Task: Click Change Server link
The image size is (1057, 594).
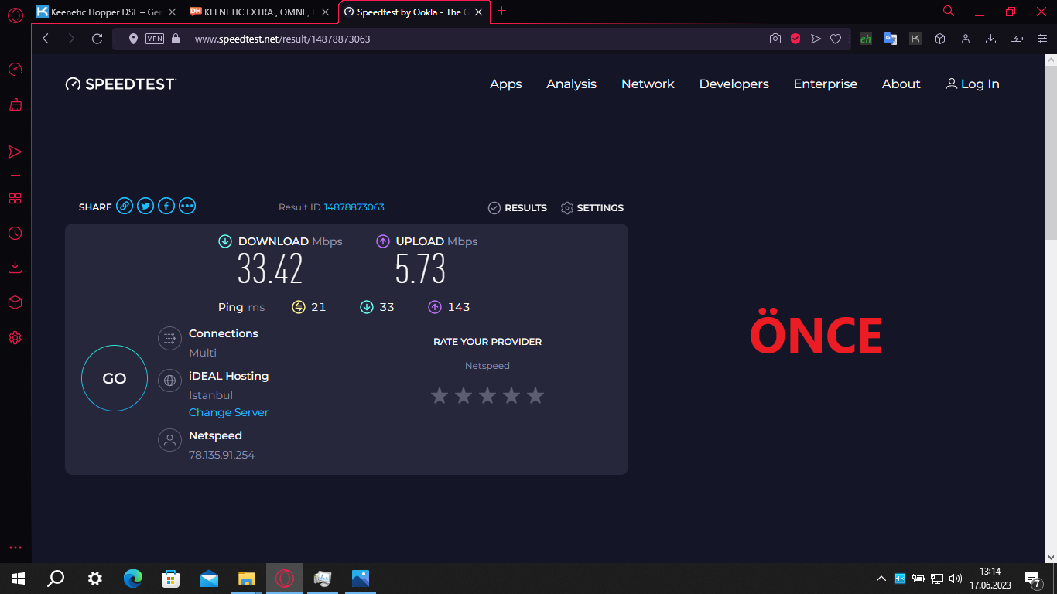Action: point(228,412)
